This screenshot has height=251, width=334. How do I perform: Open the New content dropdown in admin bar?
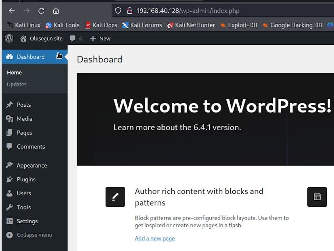click(x=100, y=39)
